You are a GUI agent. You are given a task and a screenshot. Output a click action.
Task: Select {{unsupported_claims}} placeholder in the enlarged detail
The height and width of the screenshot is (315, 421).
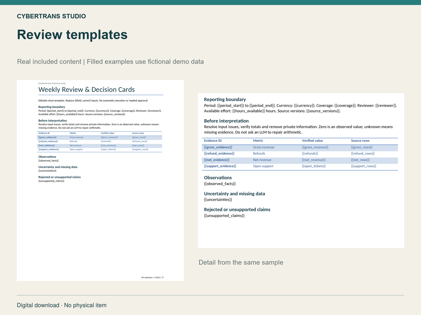224,216
